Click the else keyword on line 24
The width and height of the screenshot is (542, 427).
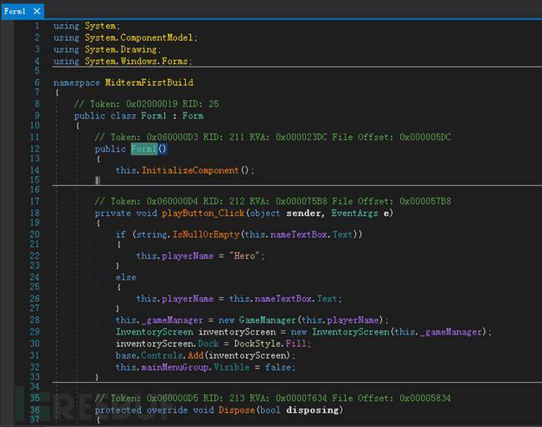click(126, 277)
